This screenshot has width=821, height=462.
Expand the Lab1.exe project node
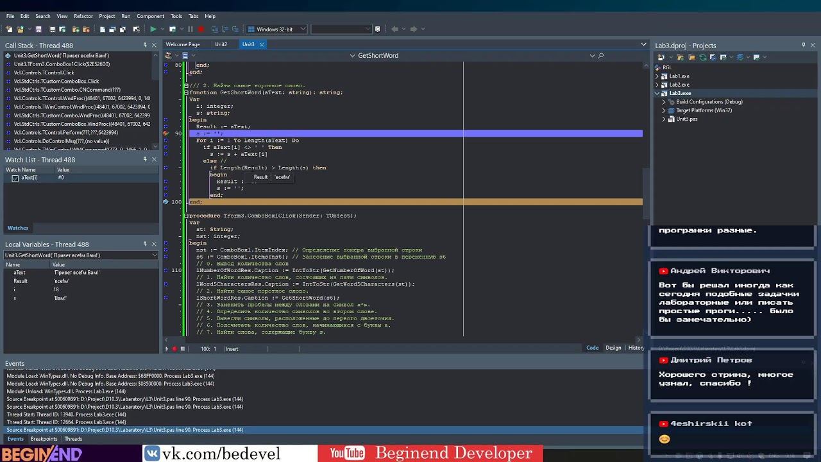(x=657, y=76)
